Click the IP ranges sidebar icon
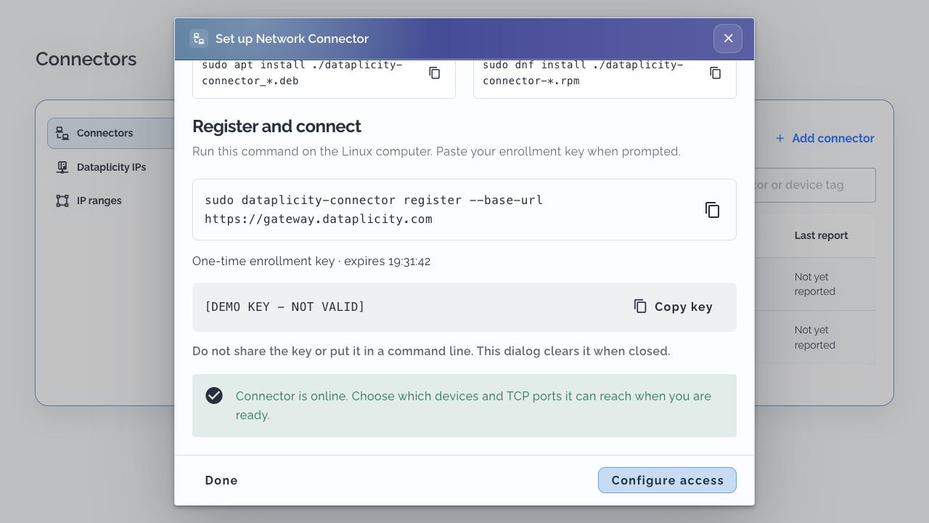This screenshot has height=523, width=929. pyautogui.click(x=62, y=200)
